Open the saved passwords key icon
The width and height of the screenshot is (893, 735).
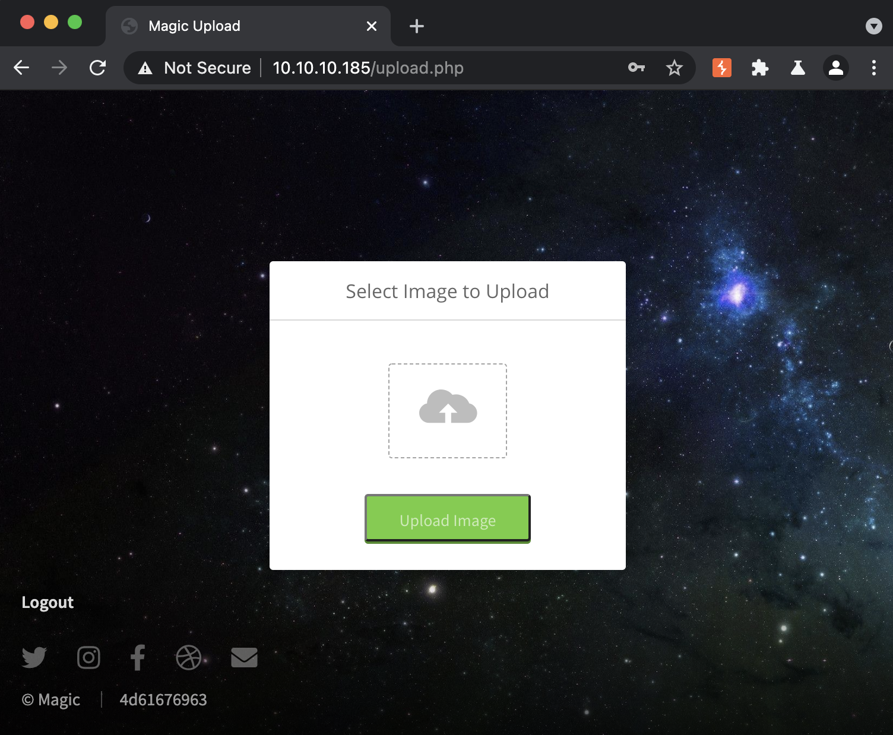click(x=636, y=68)
